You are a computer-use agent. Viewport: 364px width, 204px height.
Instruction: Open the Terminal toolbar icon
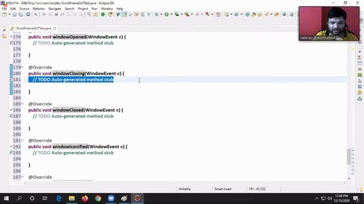click(x=28, y=15)
